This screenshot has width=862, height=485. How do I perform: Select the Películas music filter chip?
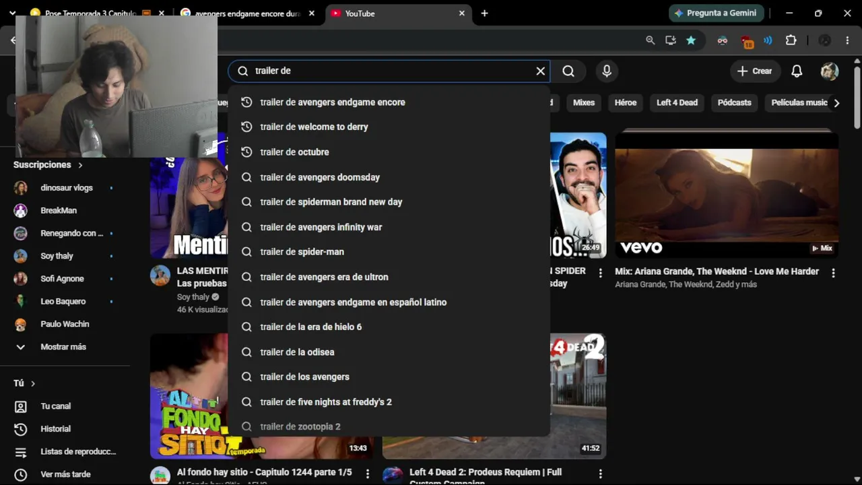coord(799,102)
